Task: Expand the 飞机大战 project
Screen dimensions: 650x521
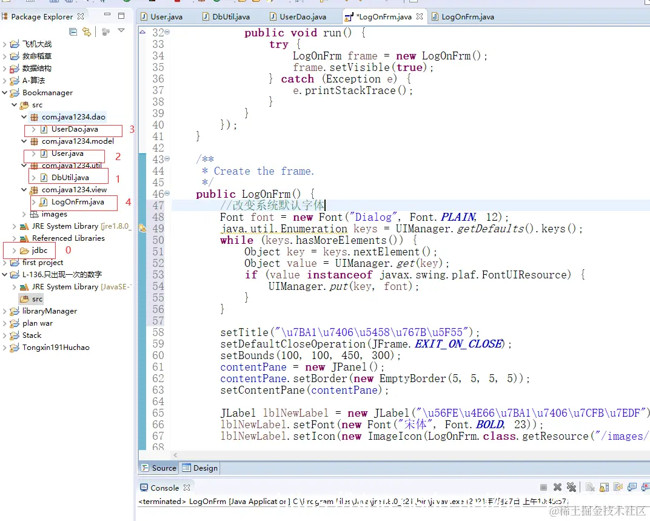Action: tap(5, 44)
